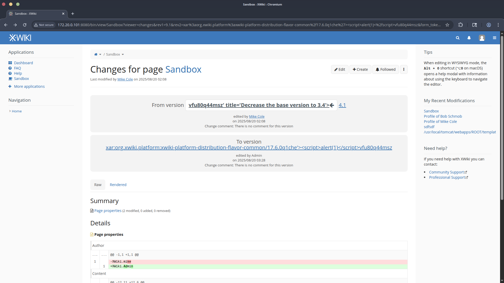The width and height of the screenshot is (504, 283).
Task: Click the user avatar icon
Action: 482,38
